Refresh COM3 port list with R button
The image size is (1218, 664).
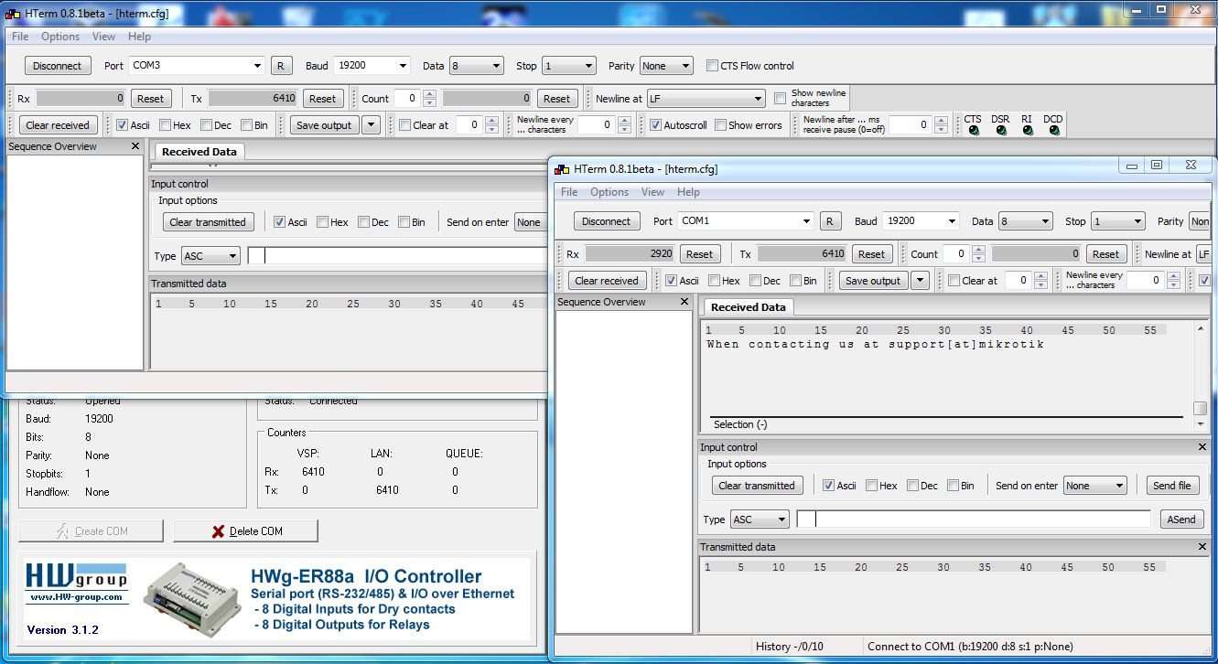(x=281, y=66)
